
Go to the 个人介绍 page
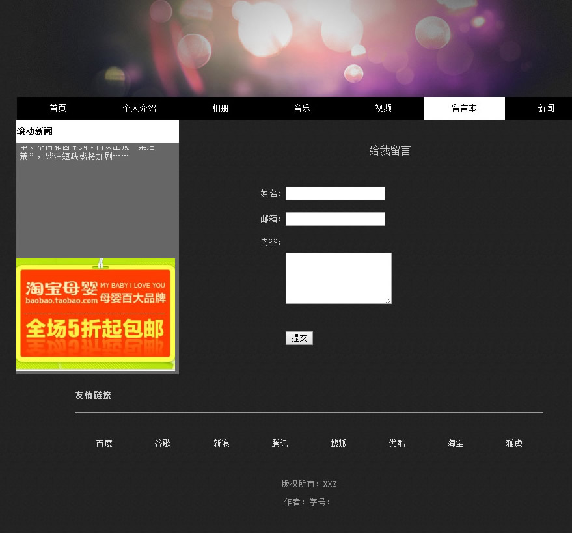pyautogui.click(x=139, y=108)
